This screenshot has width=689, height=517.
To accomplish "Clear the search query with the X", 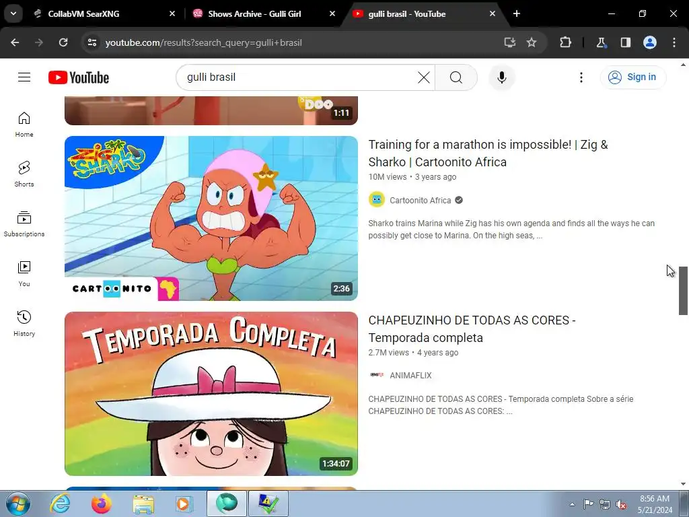I will point(424,77).
